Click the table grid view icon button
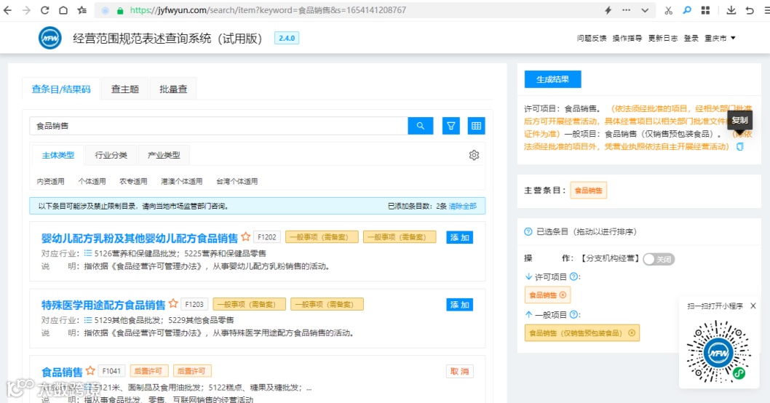Image resolution: width=770 pixels, height=403 pixels. [x=477, y=126]
